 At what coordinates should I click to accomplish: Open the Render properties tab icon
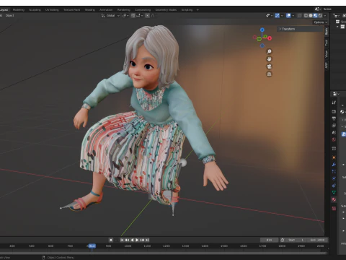click(x=334, y=111)
